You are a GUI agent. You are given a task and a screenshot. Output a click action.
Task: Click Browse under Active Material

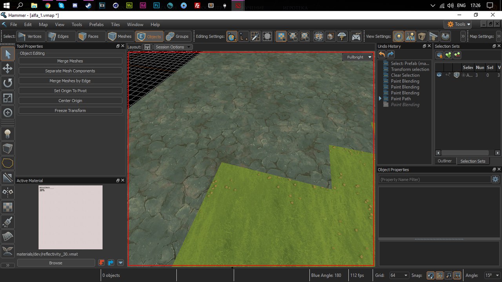(x=56, y=263)
